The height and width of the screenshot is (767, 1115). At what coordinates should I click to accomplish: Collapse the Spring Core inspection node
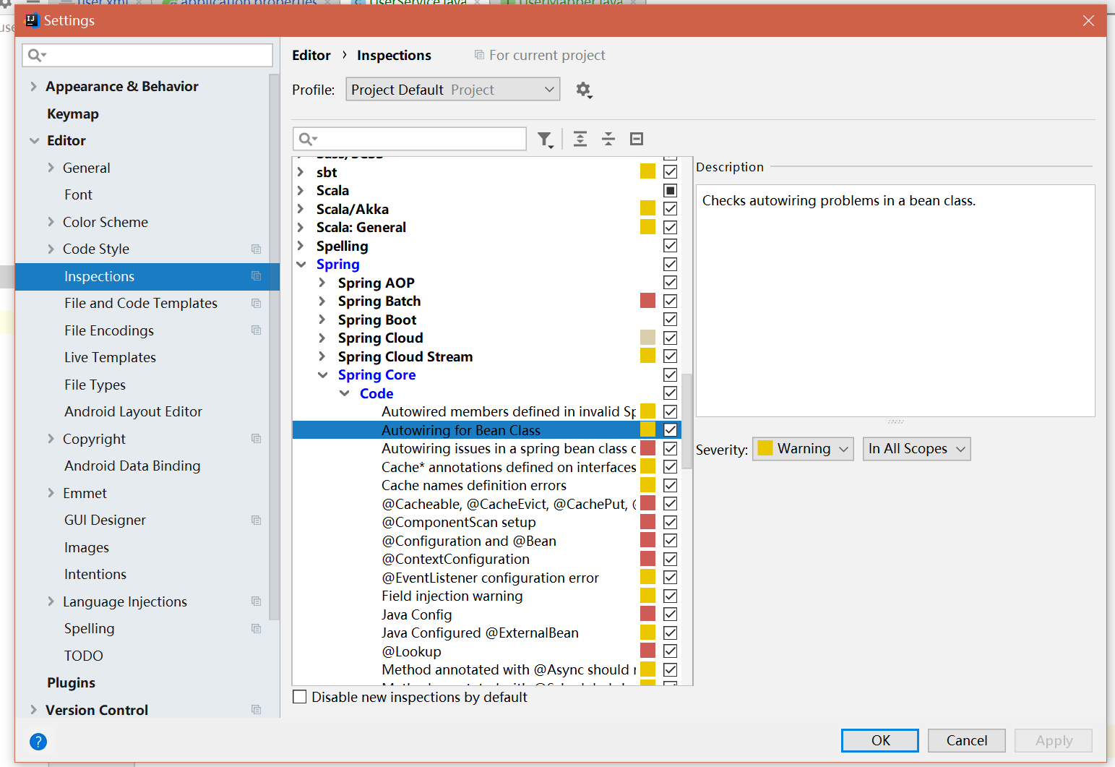[x=322, y=375]
